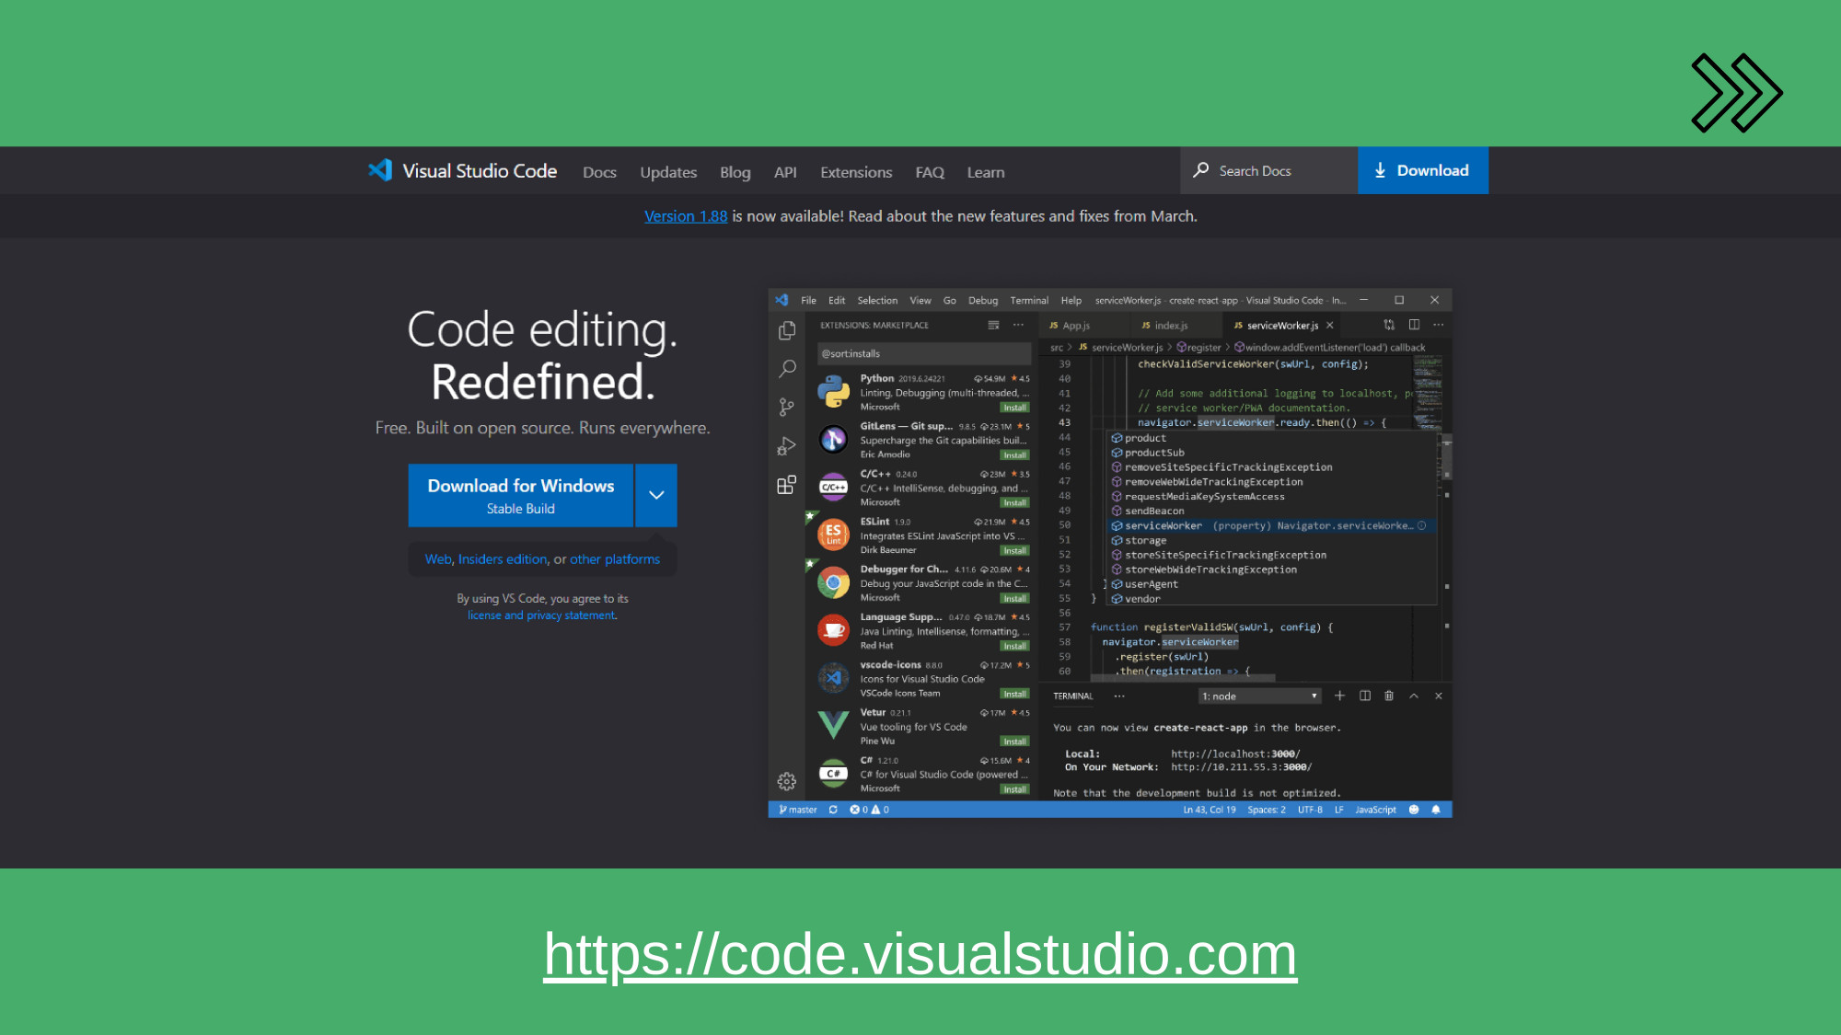This screenshot has height=1035, width=1841.
Task: Click Install on the Python extension
Action: 1014,408
